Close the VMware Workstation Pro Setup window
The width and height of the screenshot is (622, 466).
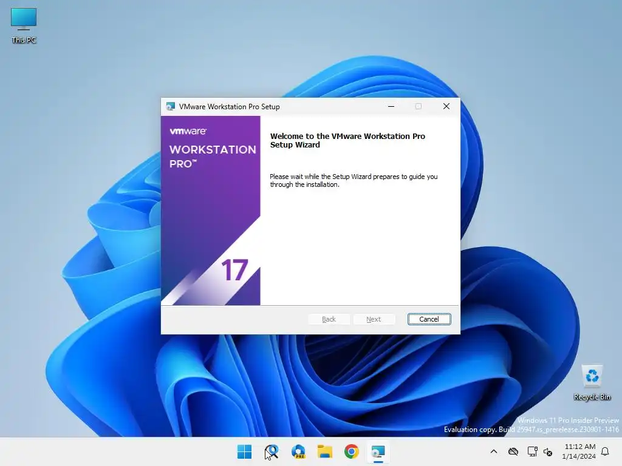tap(446, 106)
